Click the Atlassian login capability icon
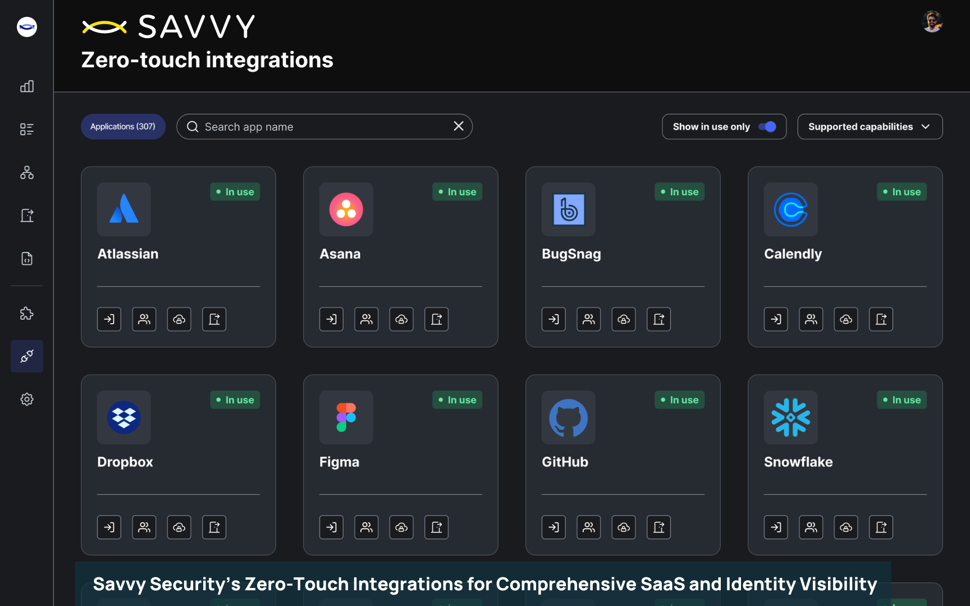This screenshot has height=606, width=970. pos(109,319)
